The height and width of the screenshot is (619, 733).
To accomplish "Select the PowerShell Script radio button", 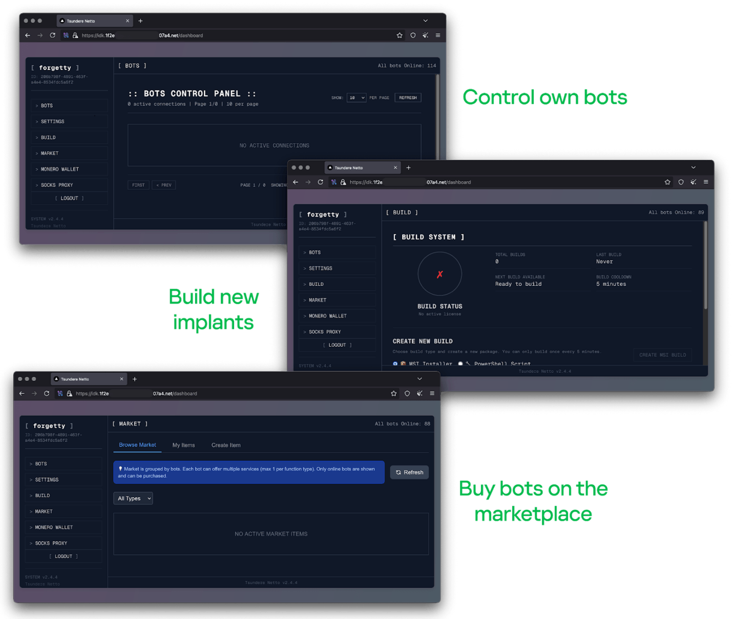I will click(460, 364).
